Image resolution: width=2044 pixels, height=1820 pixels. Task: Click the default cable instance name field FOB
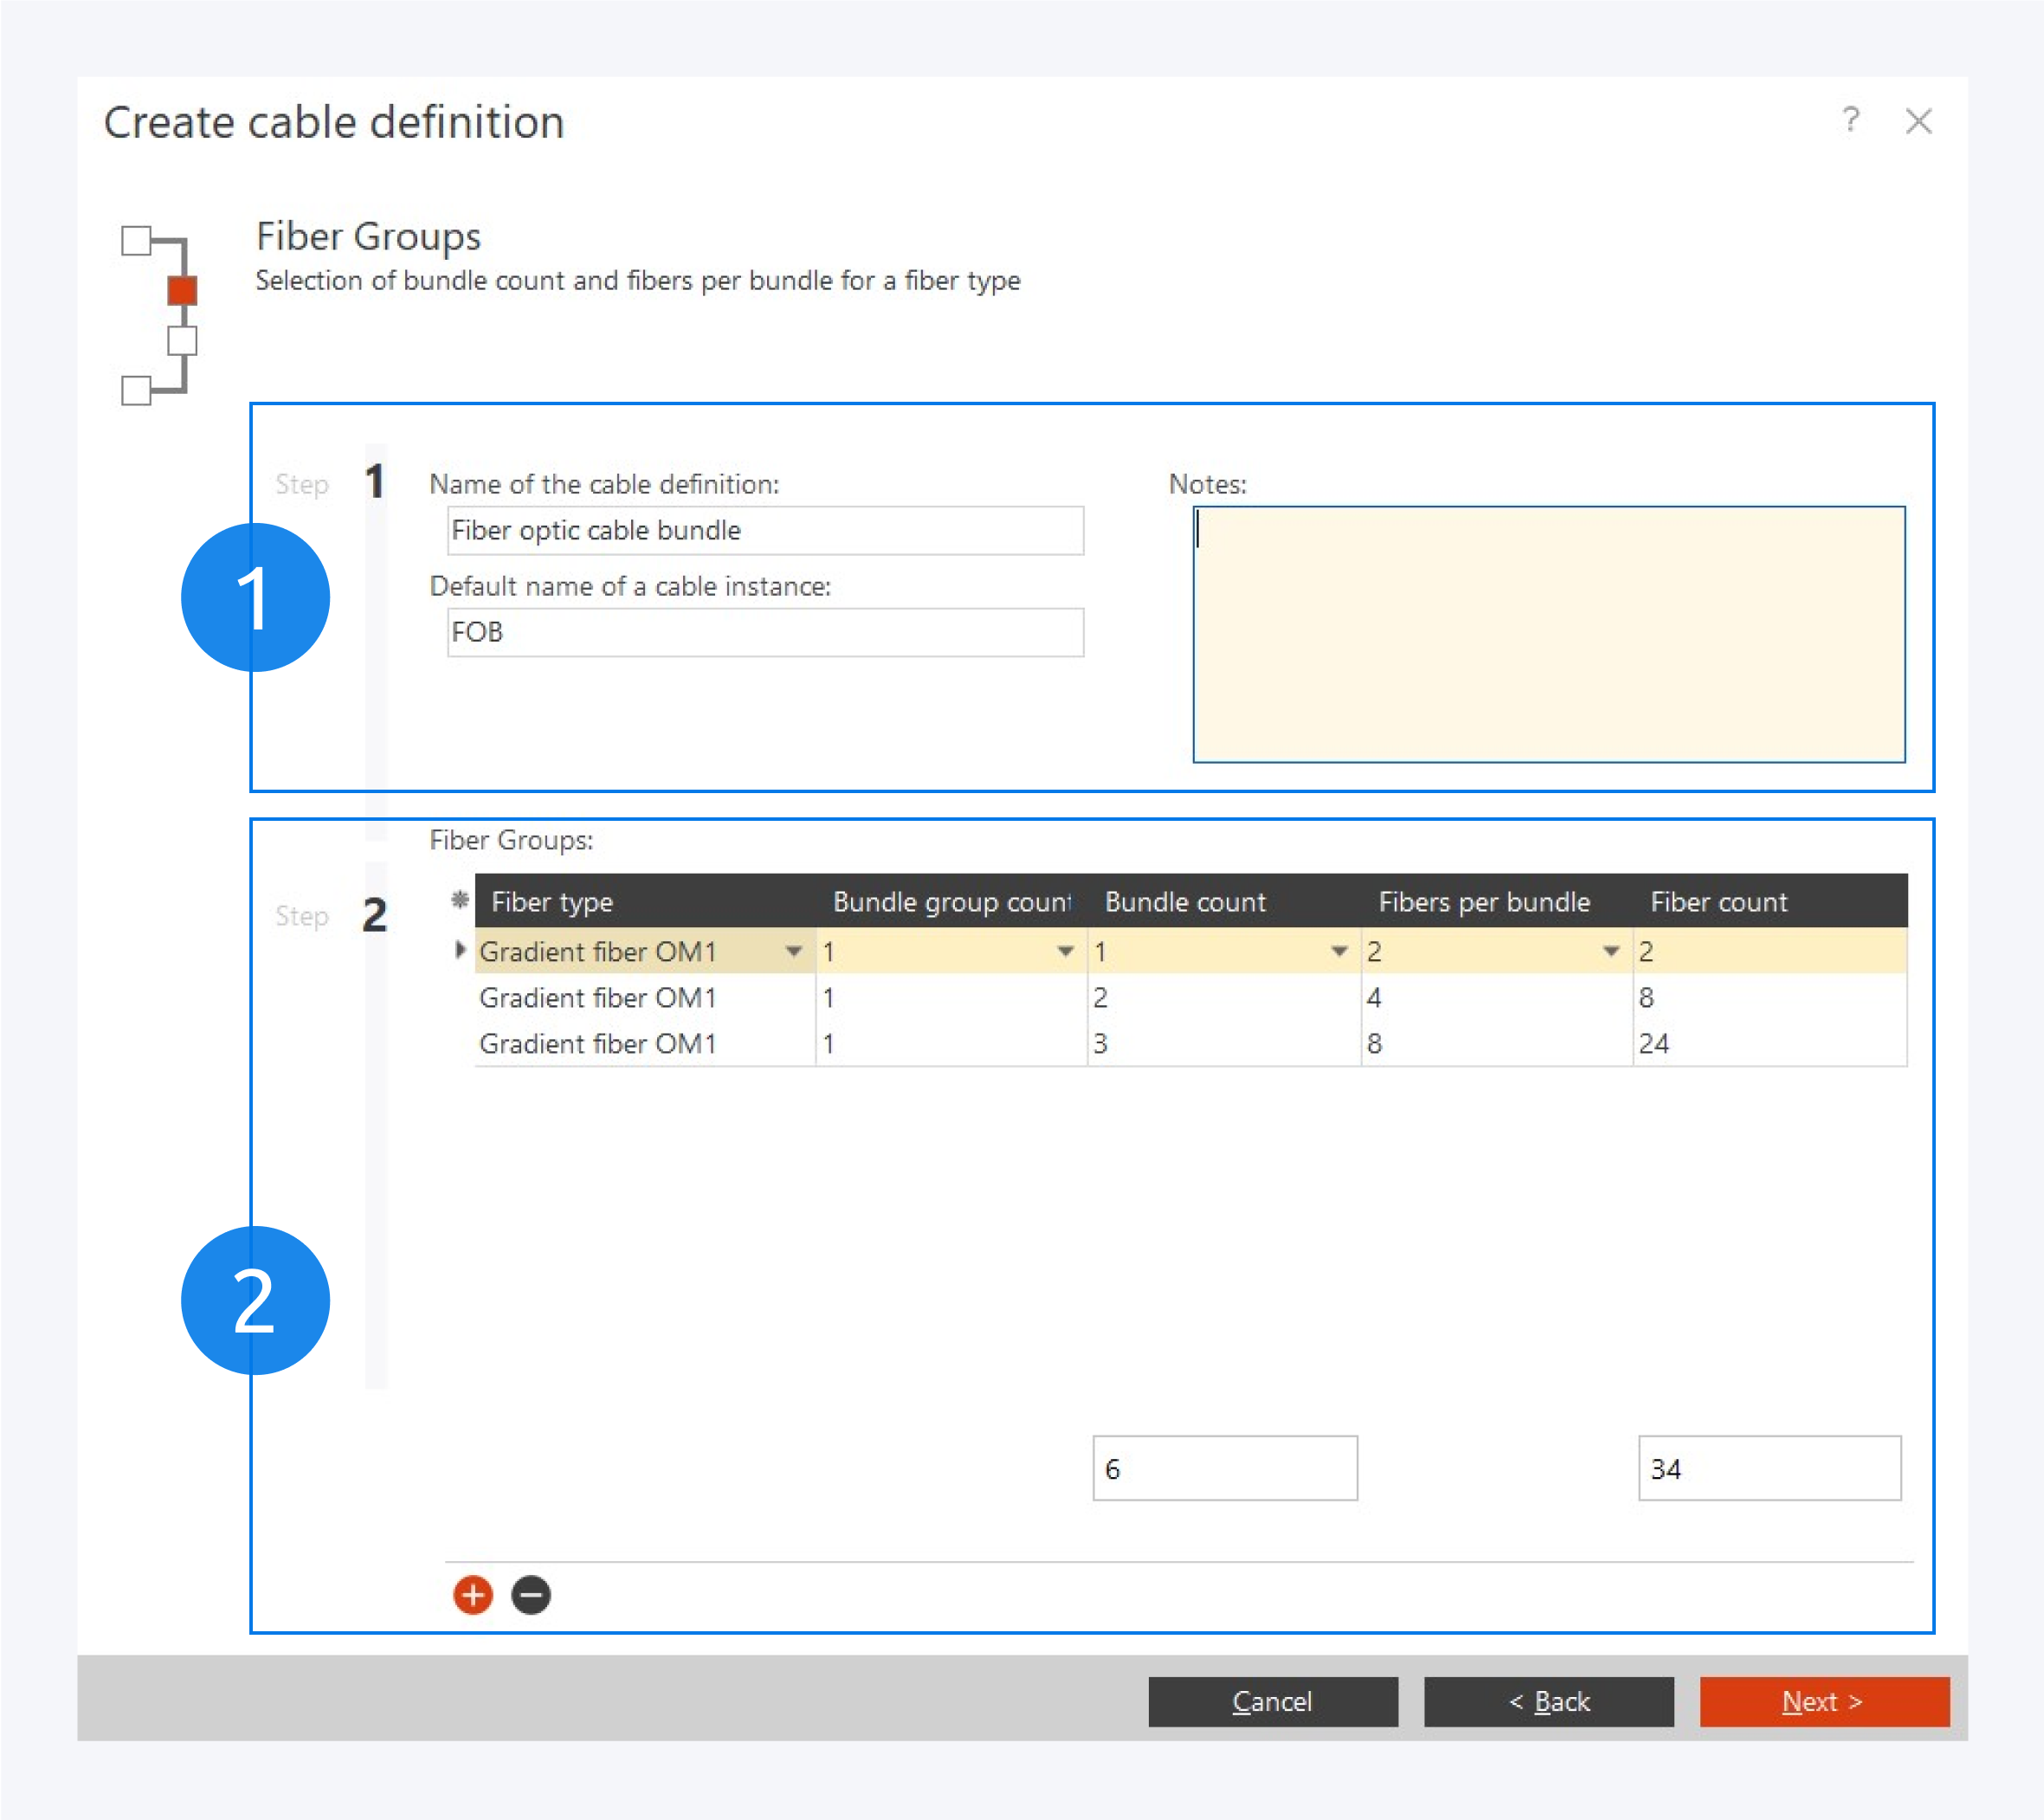tap(765, 633)
